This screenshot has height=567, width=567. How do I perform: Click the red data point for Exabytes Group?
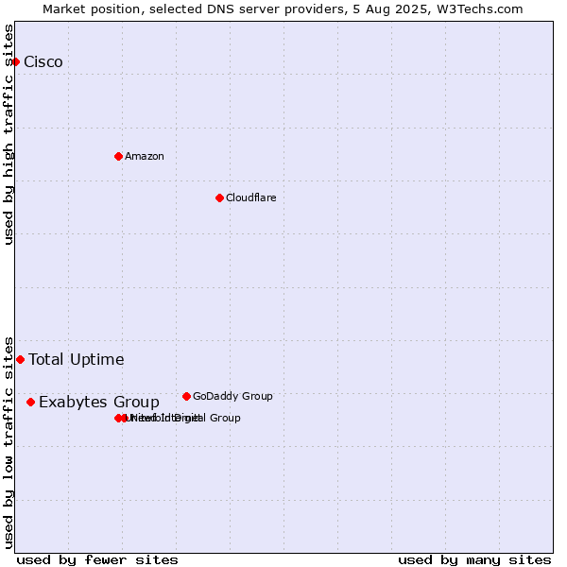[31, 403]
